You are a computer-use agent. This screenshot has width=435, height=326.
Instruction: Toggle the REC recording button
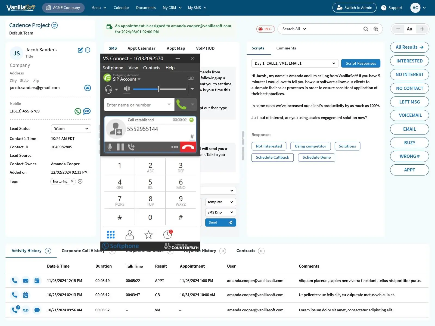pos(265,29)
